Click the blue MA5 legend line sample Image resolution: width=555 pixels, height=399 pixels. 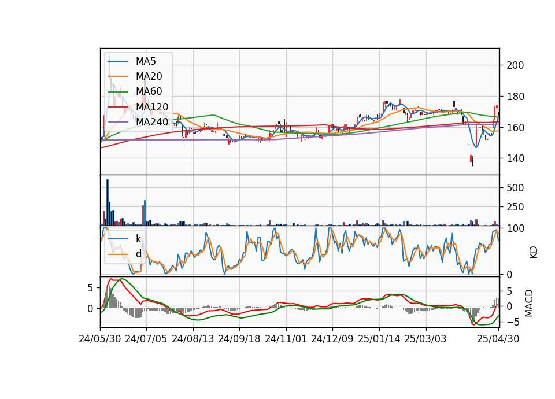[118, 62]
